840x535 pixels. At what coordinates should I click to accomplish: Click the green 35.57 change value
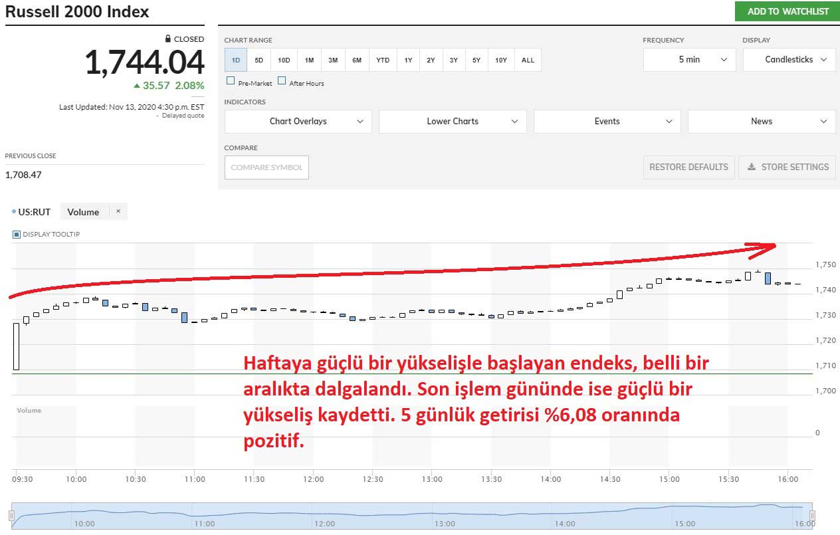[x=156, y=86]
